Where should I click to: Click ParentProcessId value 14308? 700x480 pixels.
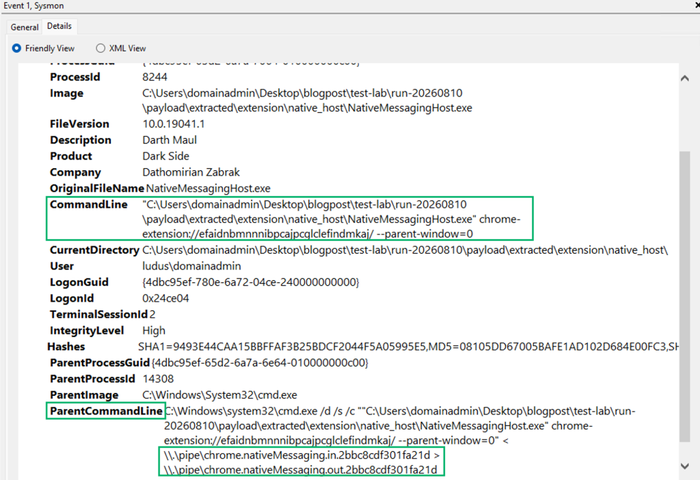point(158,379)
